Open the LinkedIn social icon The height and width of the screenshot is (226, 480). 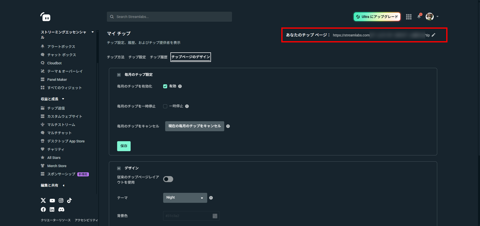(52, 210)
